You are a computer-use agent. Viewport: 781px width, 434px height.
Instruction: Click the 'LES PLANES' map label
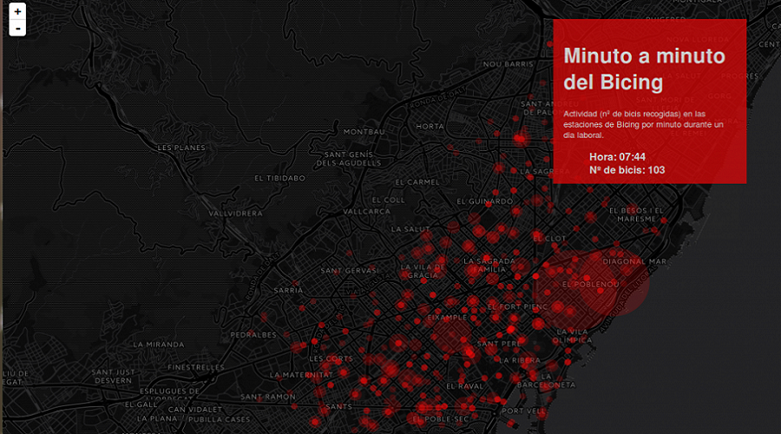(x=181, y=148)
